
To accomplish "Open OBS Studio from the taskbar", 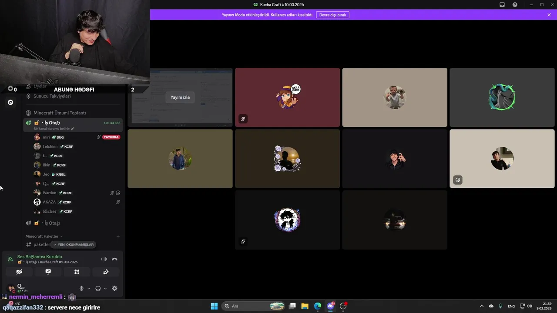I will [343, 306].
